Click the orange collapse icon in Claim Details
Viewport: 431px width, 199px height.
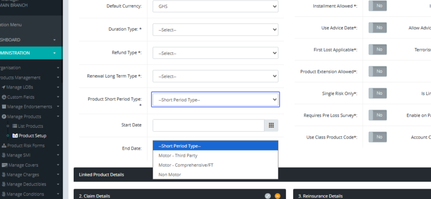tap(277, 196)
